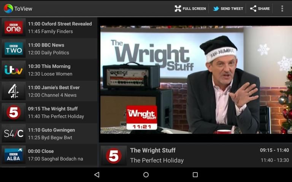Select the Oxford Street Revealed listing
292x182 pixels.
[x=60, y=24]
